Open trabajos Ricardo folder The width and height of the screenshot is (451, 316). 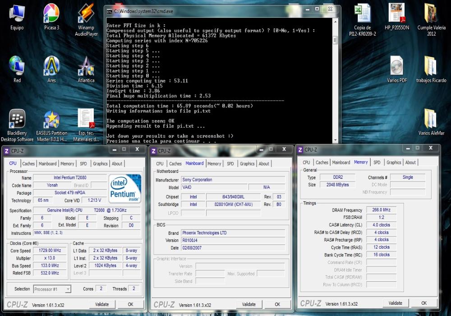(431, 69)
